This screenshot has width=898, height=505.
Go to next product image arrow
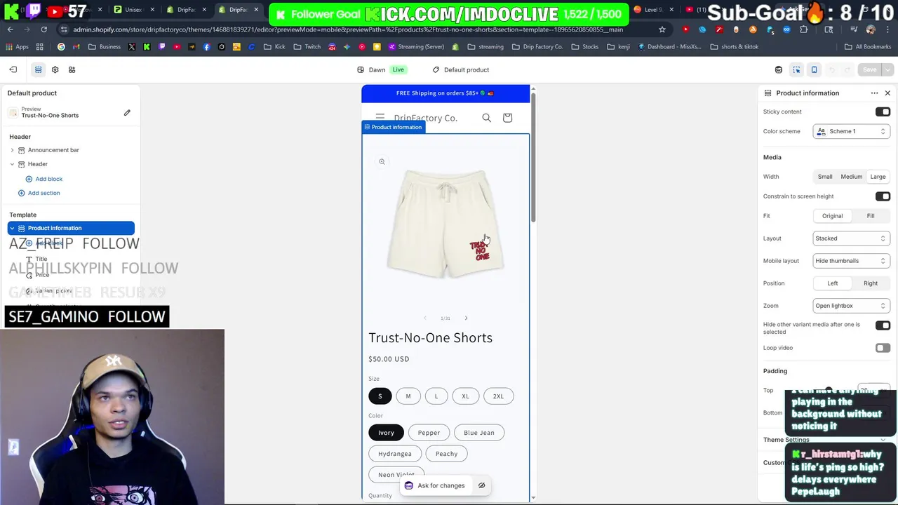[x=466, y=318]
